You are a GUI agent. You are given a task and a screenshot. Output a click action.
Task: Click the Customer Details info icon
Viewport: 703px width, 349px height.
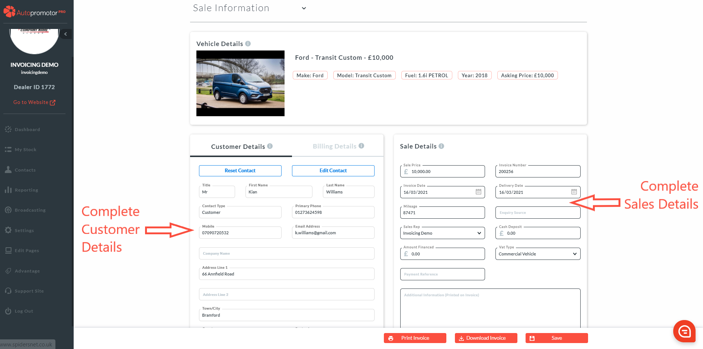tap(270, 146)
